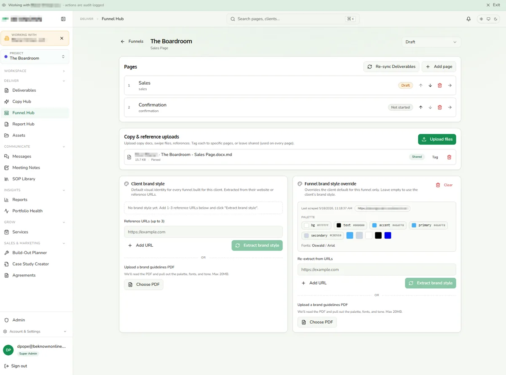Viewport: 506px width, 375px height.
Task: Open the funnel status Draft dropdown
Action: 431,42
